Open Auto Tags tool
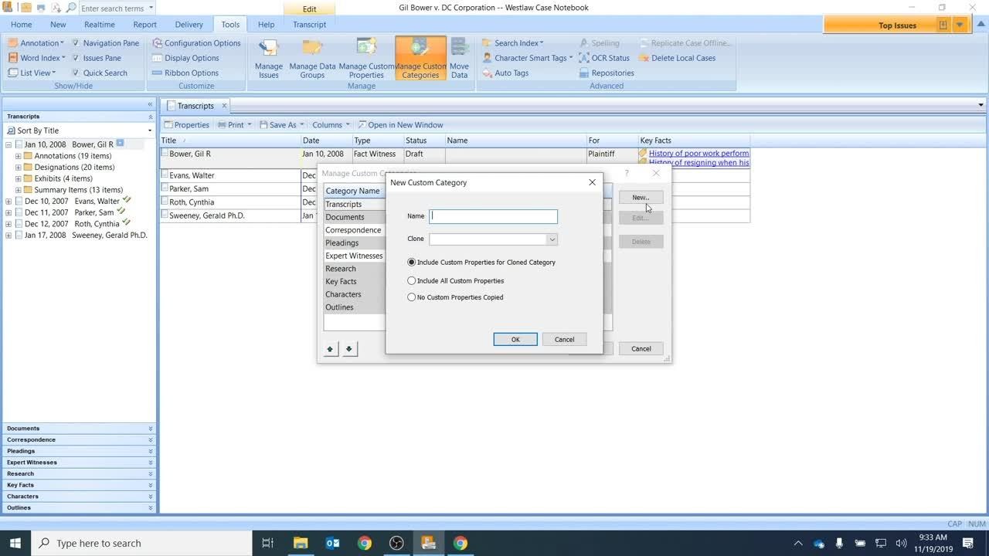Screen dimensions: 989x556 (511, 73)
